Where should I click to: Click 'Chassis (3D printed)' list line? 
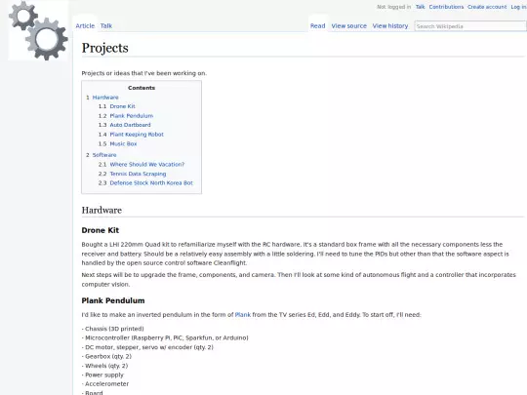click(x=112, y=329)
